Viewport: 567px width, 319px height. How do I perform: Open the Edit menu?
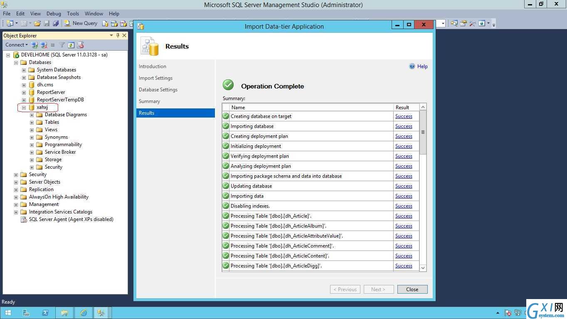(x=20, y=14)
